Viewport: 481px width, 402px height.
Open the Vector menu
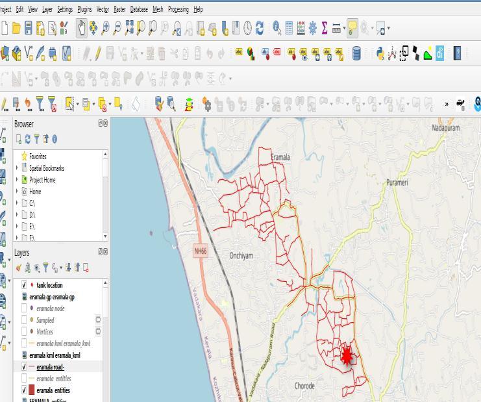[103, 9]
